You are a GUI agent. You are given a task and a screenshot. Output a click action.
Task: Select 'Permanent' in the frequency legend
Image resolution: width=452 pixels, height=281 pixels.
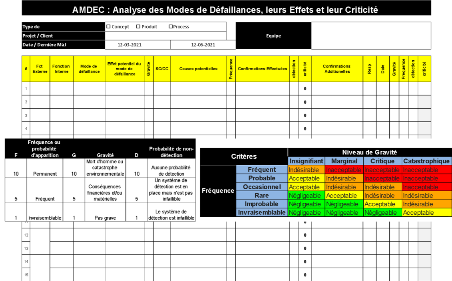point(45,168)
